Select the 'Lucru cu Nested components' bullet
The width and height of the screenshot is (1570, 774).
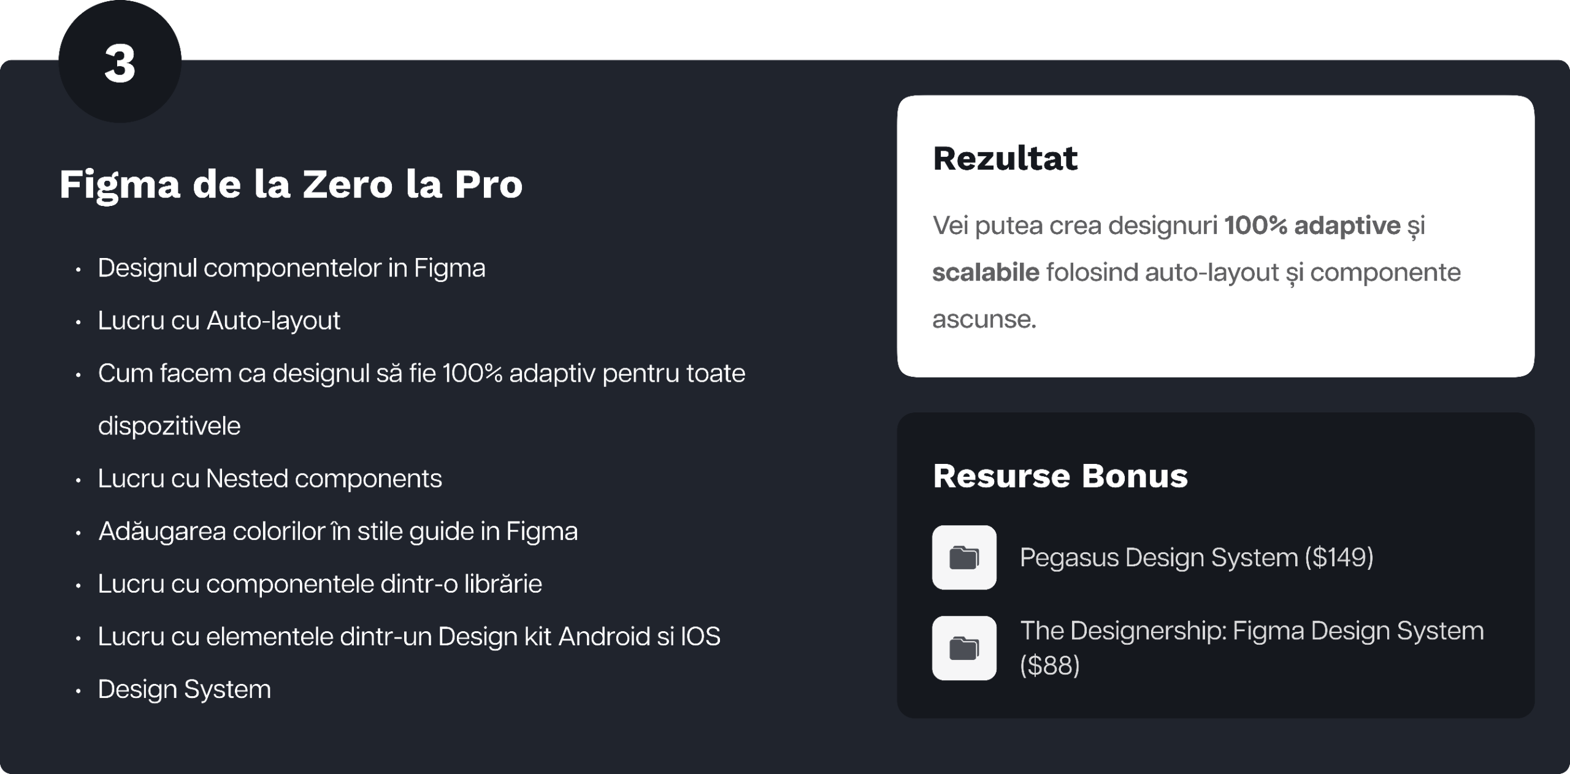coord(270,479)
